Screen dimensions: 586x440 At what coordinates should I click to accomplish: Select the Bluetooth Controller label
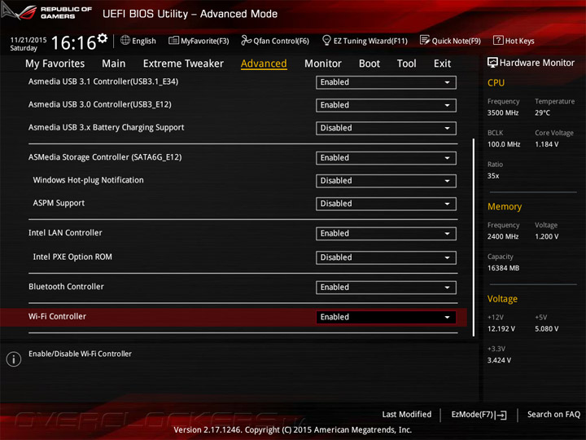pos(66,287)
